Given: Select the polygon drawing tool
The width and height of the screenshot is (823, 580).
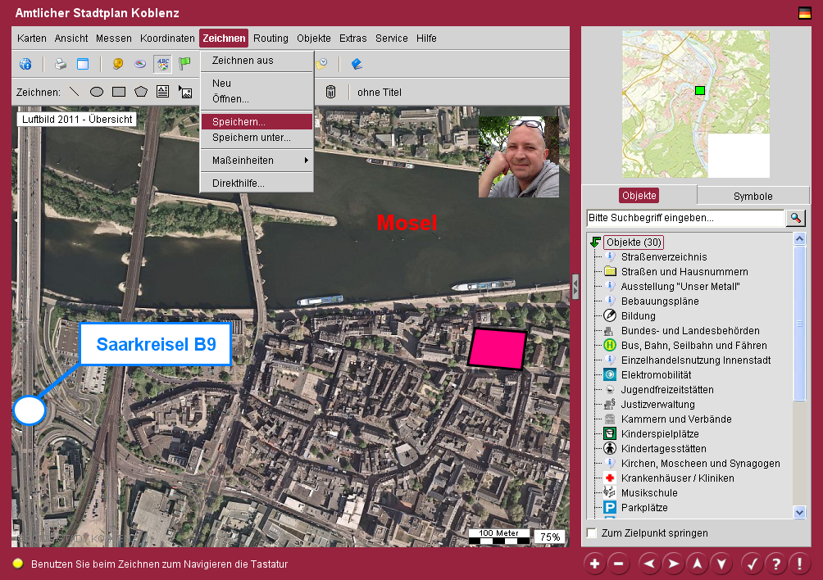Looking at the screenshot, I should [141, 92].
